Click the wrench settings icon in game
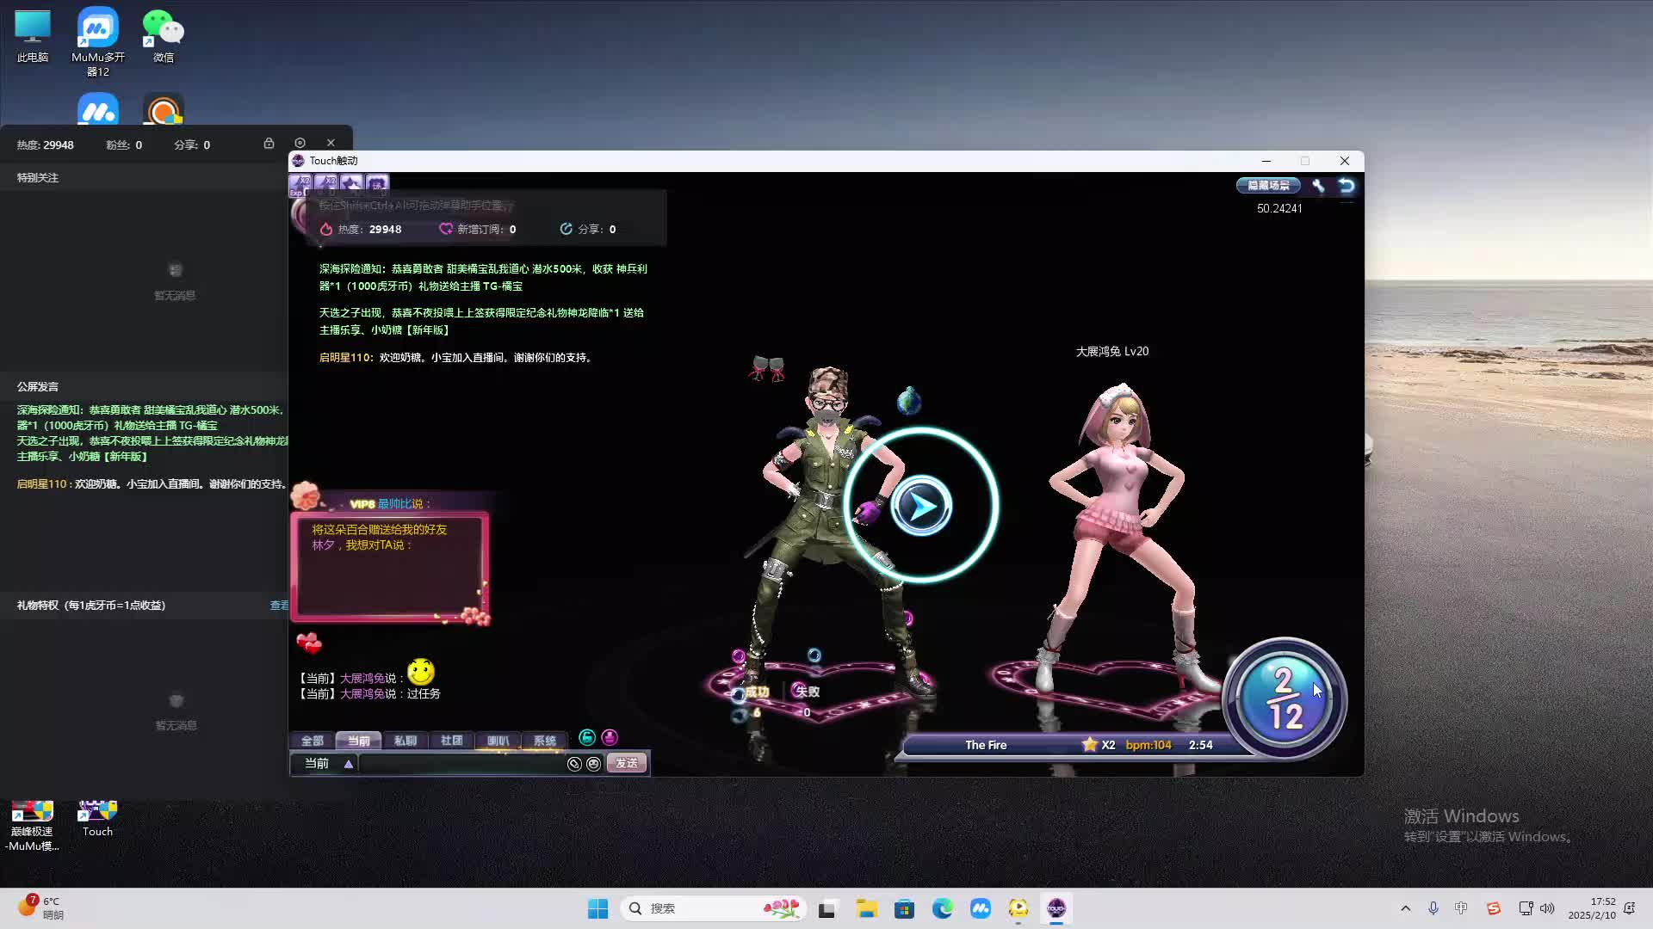Image resolution: width=1653 pixels, height=929 pixels. coord(1318,185)
